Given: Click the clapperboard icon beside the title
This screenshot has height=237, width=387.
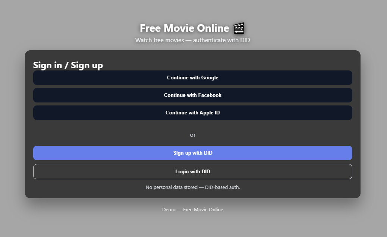Looking at the screenshot, I should [239, 28].
